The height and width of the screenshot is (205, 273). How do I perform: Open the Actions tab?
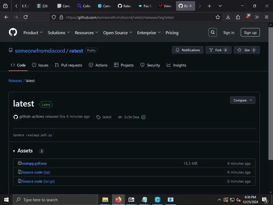point(98,65)
